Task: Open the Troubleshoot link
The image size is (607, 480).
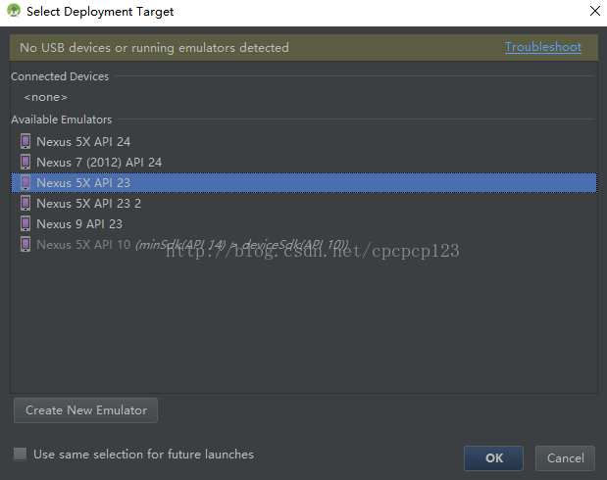Action: [x=542, y=47]
